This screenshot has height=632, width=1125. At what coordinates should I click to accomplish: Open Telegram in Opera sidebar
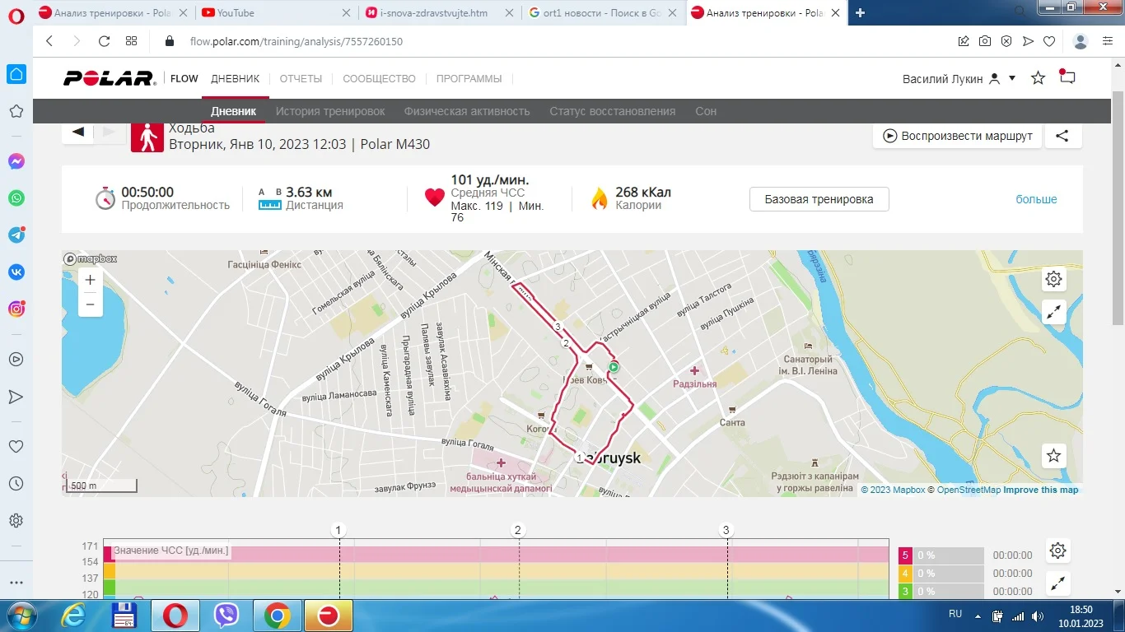[x=16, y=235]
